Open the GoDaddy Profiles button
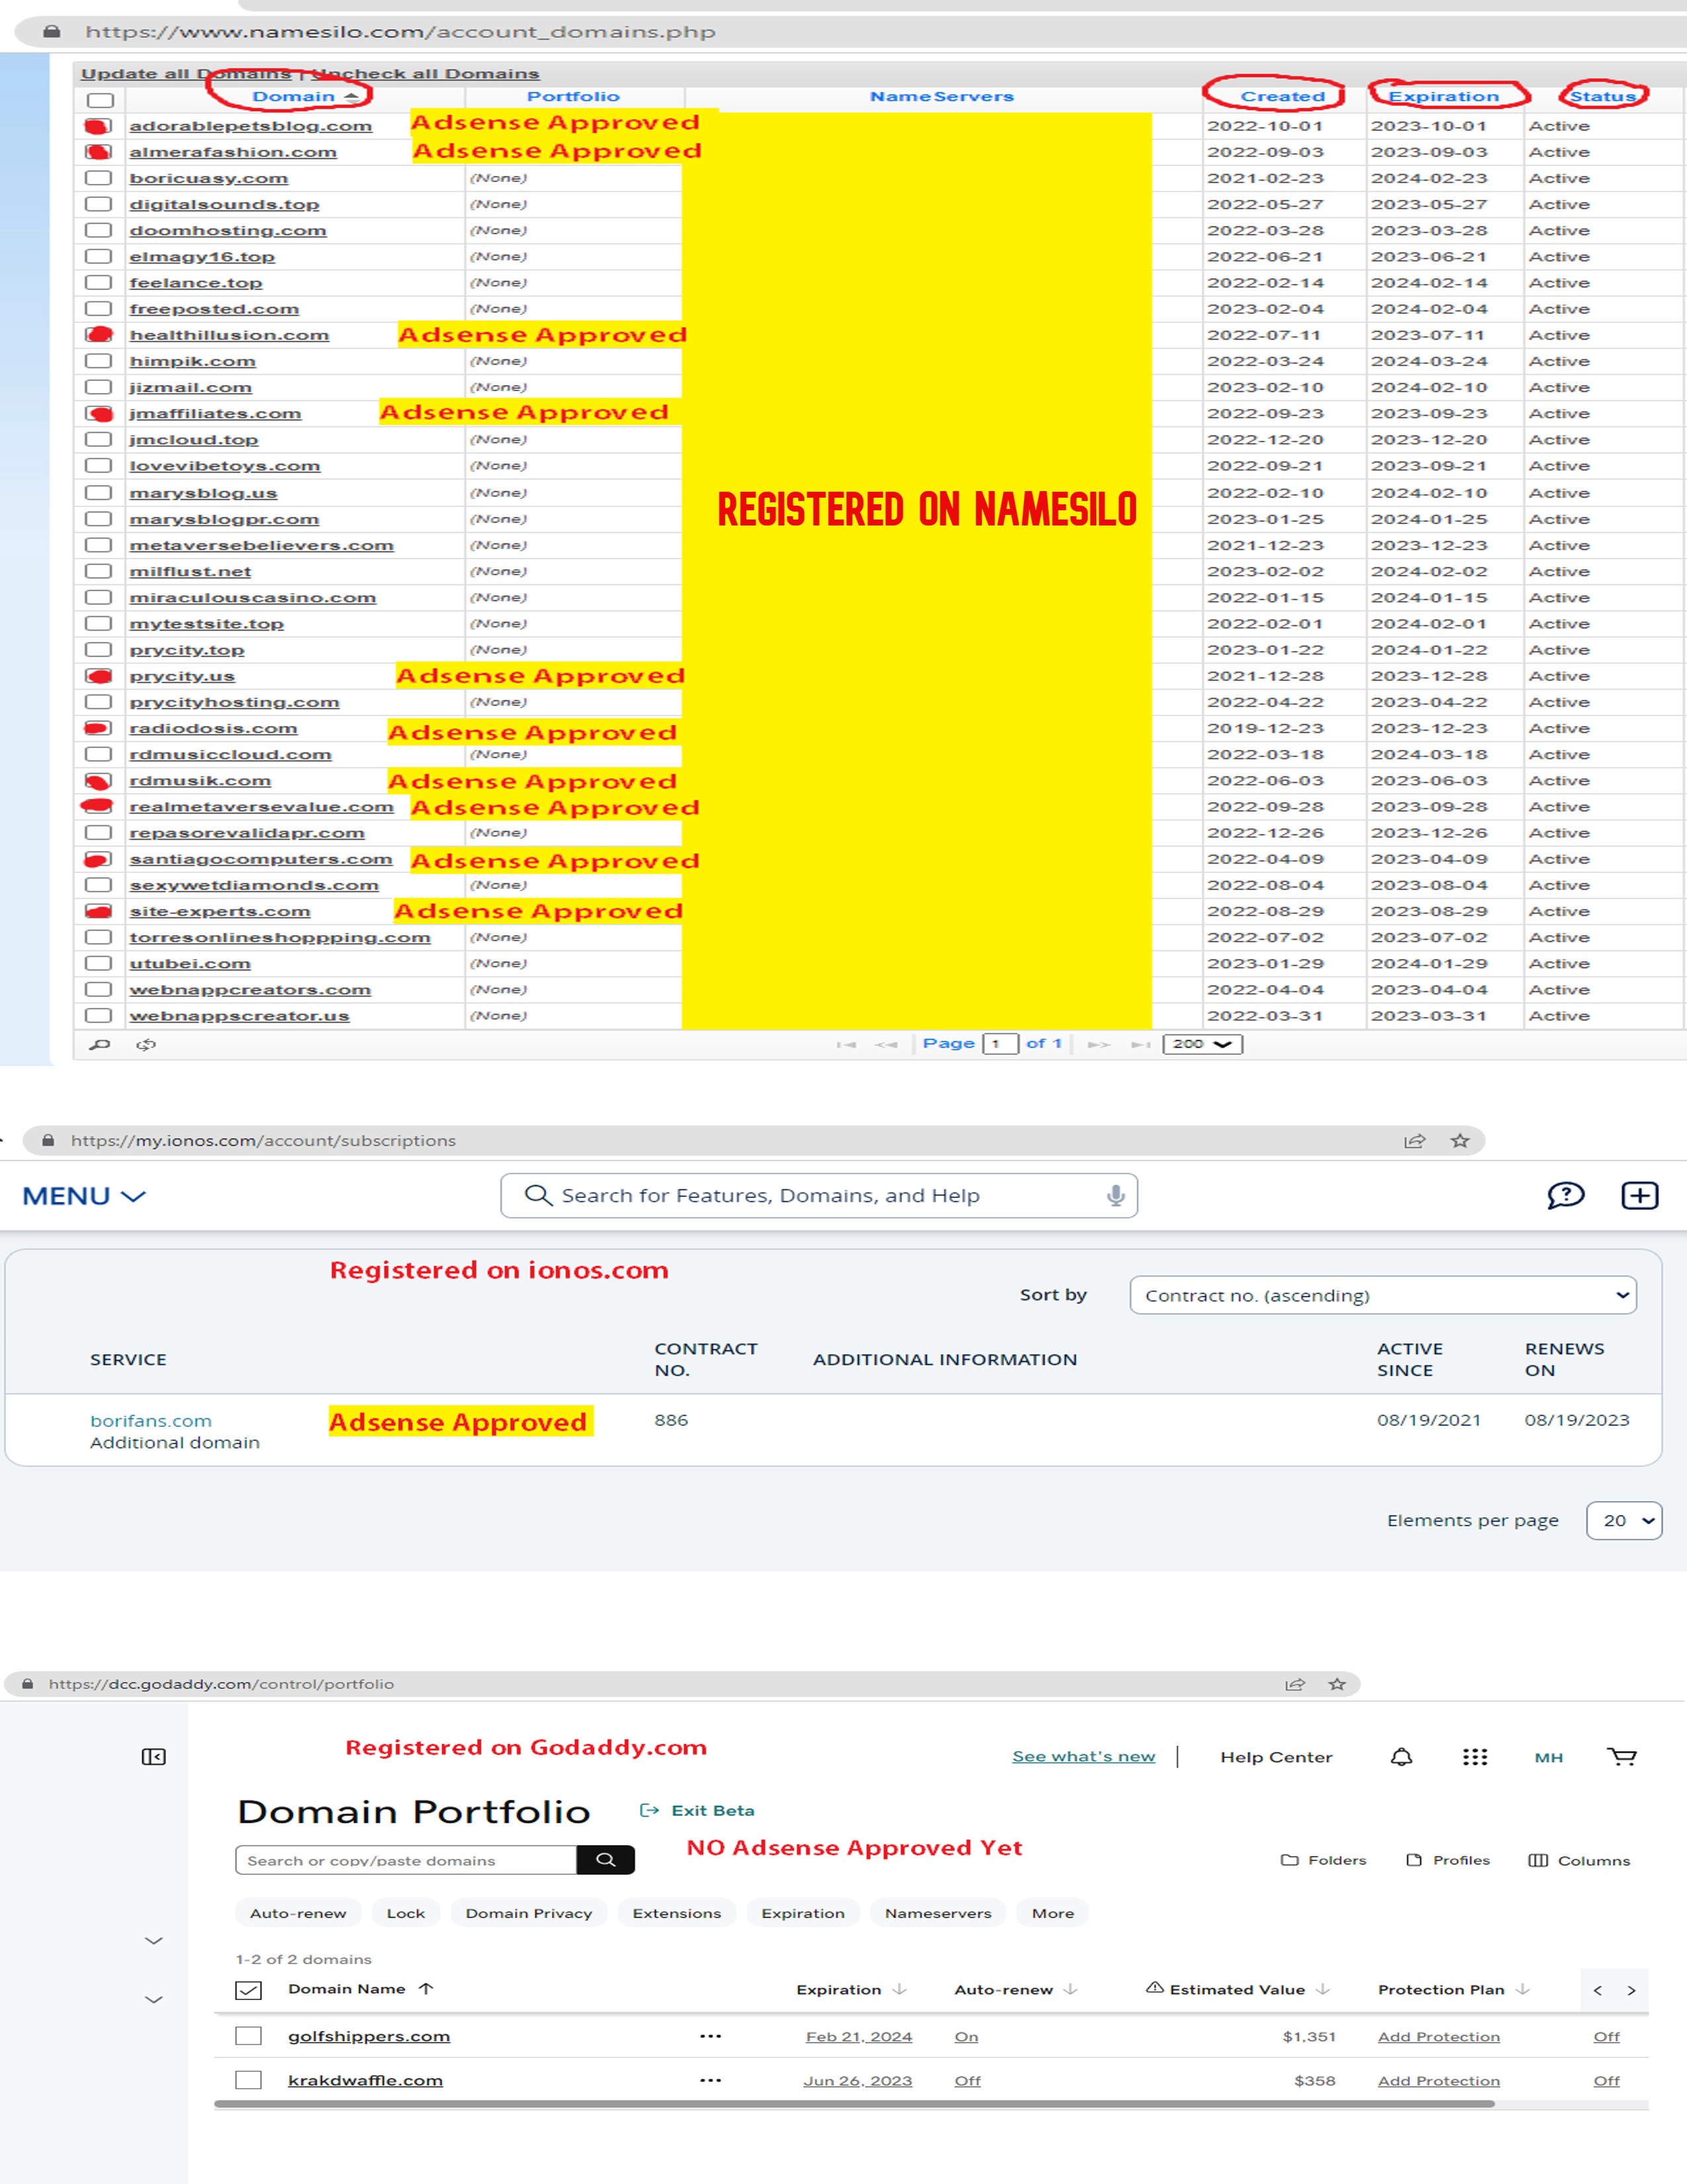Image resolution: width=1687 pixels, height=2184 pixels. tap(1448, 1860)
